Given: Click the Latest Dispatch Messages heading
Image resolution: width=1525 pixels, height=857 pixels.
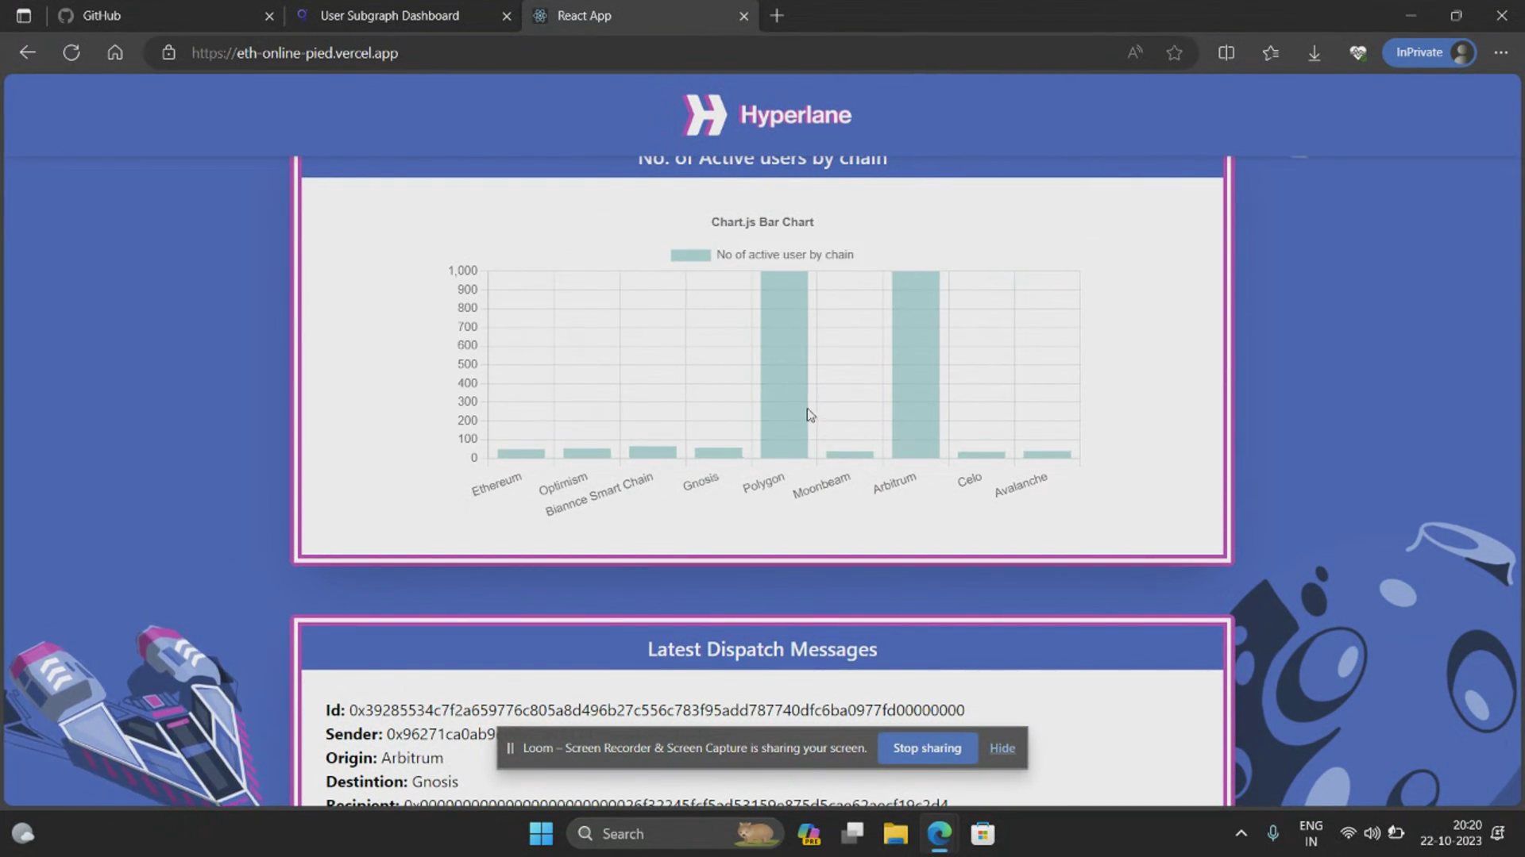Looking at the screenshot, I should tap(762, 649).
